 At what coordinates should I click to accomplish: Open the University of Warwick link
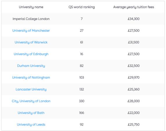tap(31, 42)
